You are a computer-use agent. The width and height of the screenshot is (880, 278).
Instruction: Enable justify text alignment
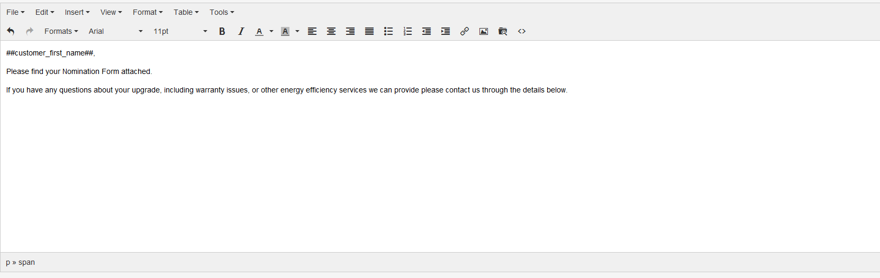coord(369,31)
